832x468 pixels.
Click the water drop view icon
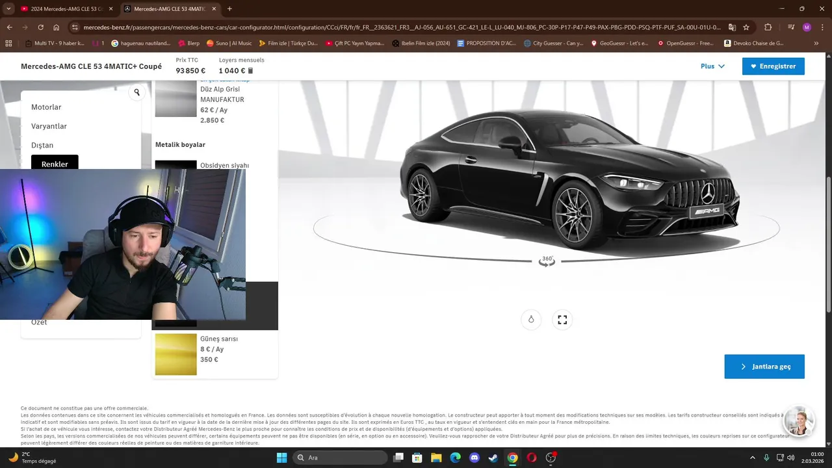(531, 319)
